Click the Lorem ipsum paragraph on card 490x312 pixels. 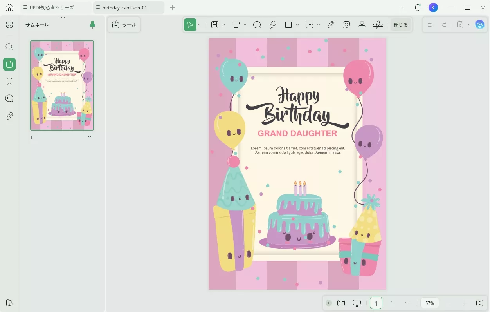[298, 150]
